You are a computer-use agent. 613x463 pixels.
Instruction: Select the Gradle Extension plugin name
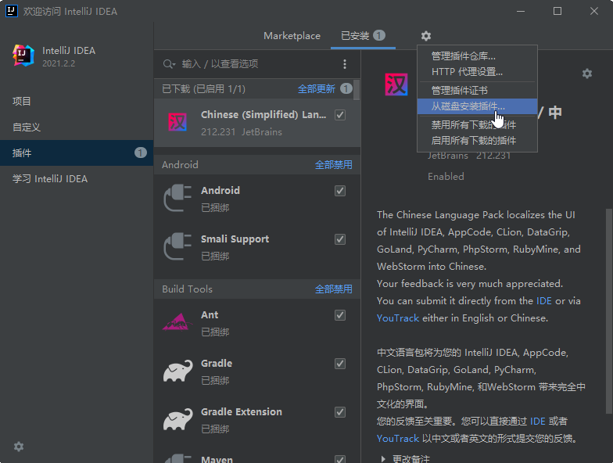click(x=241, y=411)
